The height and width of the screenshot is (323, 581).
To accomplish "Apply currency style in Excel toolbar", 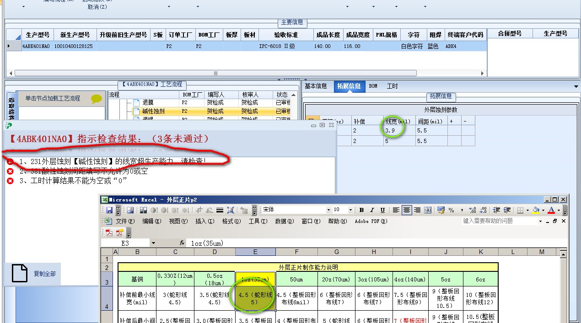I will click(x=441, y=210).
